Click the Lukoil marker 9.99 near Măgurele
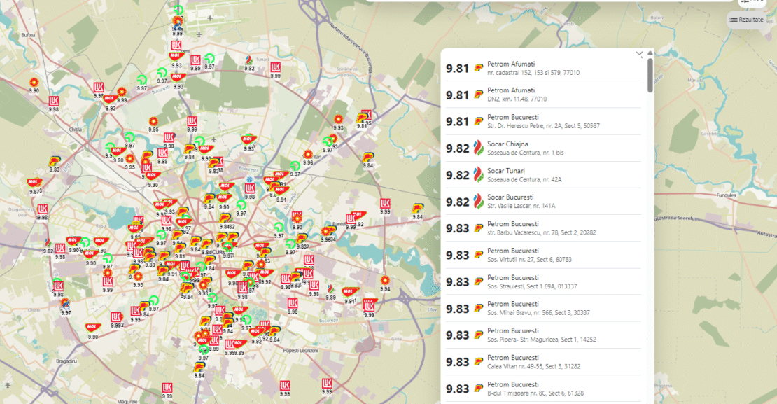This screenshot has width=777, height=404. pos(167,388)
